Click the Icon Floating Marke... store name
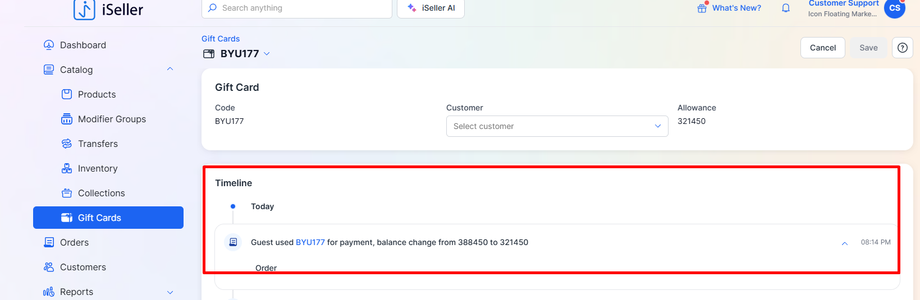Screen dimensions: 920x300 [843, 14]
